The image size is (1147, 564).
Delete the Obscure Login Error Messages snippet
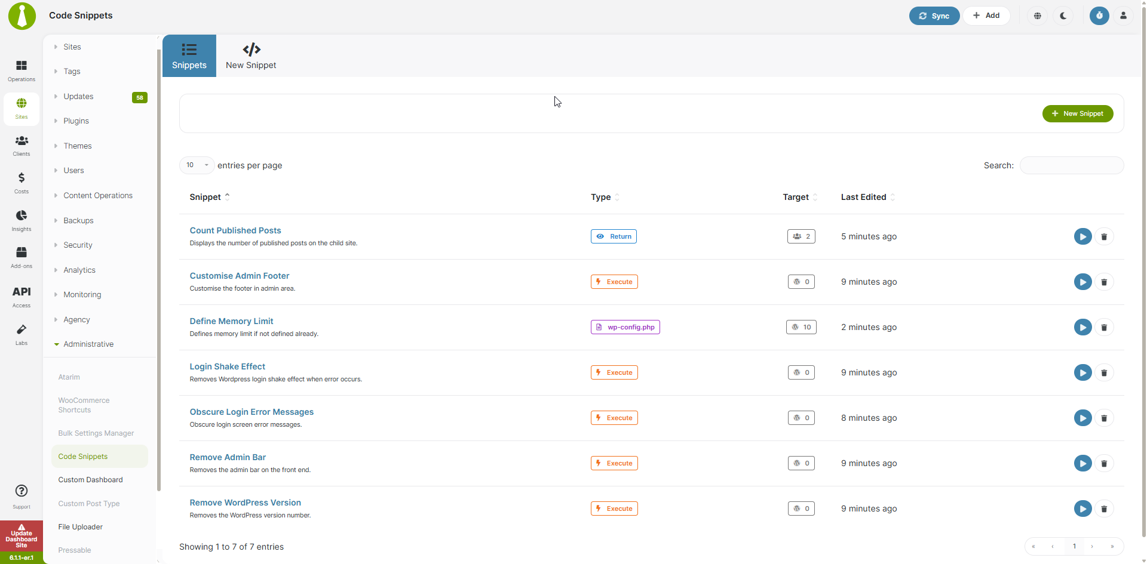tap(1104, 418)
